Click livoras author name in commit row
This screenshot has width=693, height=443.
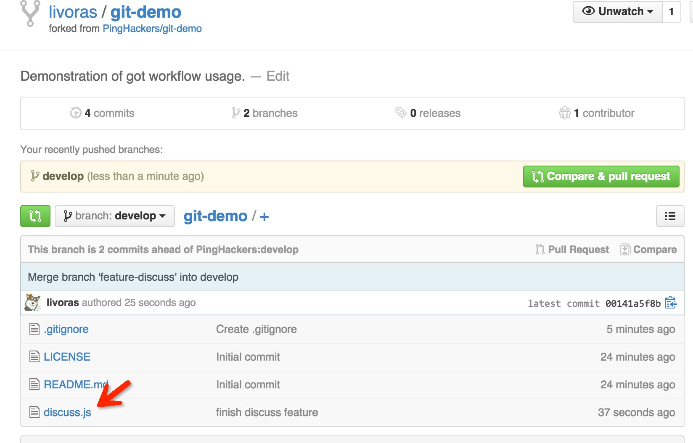[63, 303]
